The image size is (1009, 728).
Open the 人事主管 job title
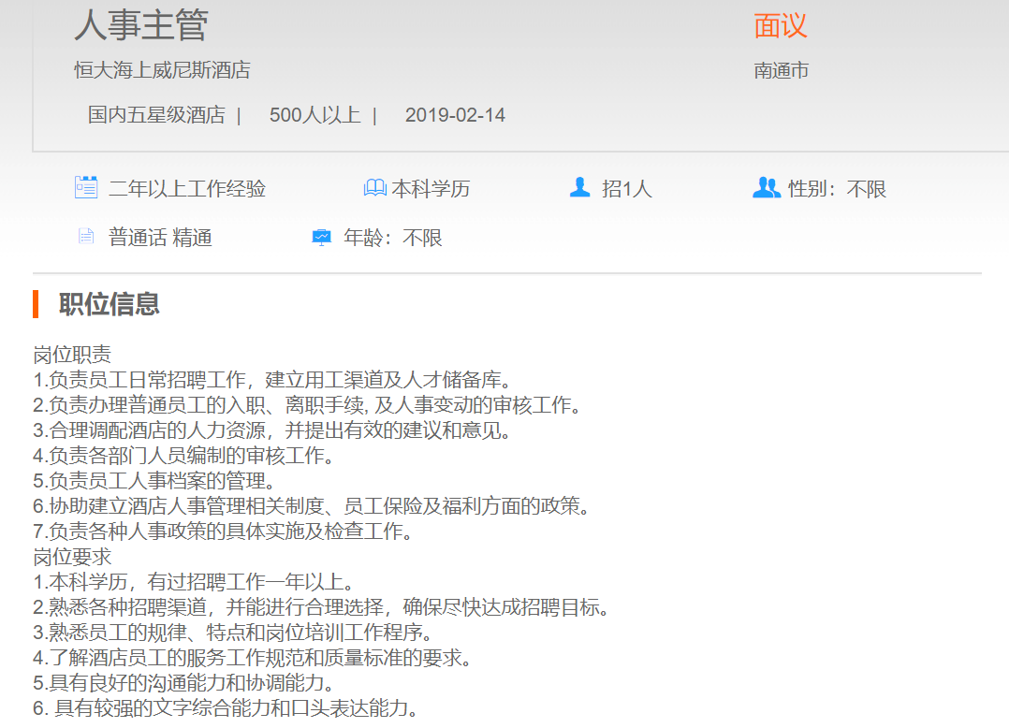click(x=140, y=25)
